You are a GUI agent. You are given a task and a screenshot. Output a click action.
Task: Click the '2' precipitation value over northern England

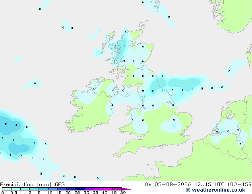click(153, 91)
